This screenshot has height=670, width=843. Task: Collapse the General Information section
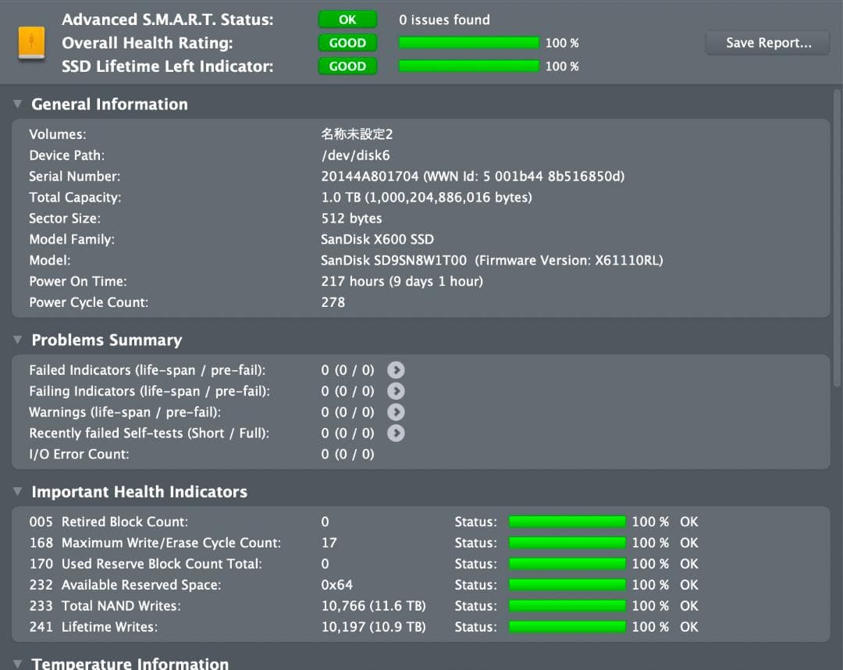point(17,104)
